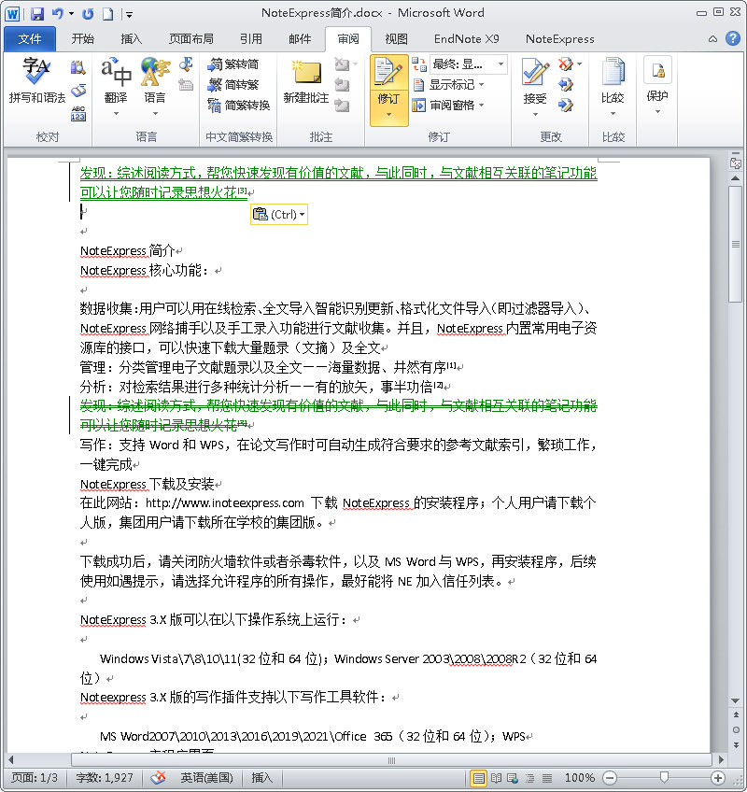The image size is (747, 792).
Task: Switch to the 开始 tab
Action: click(82, 39)
